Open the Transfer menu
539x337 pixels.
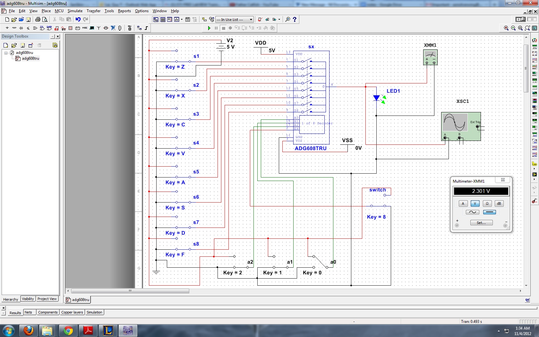(x=94, y=11)
